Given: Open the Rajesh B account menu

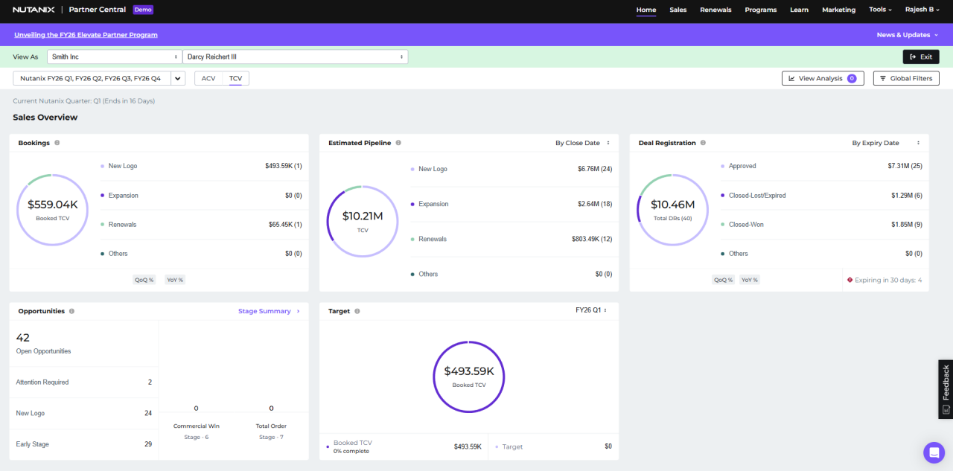Looking at the screenshot, I should pyautogui.click(x=922, y=10).
